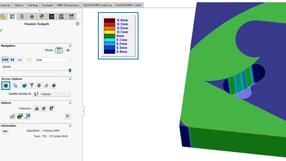Viewport: 286px width, 161px height.
Task: Click the XYZ information button
Action: (x=5, y=131)
